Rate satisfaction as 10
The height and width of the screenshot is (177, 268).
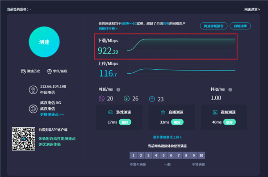[201, 156]
